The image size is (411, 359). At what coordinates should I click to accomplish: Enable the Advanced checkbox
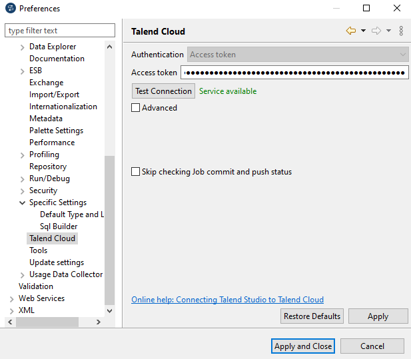(x=136, y=108)
